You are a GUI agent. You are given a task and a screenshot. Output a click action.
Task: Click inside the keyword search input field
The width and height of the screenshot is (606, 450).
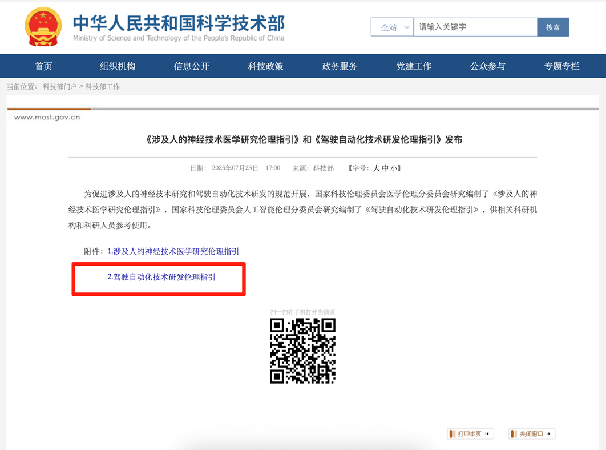[x=474, y=27]
